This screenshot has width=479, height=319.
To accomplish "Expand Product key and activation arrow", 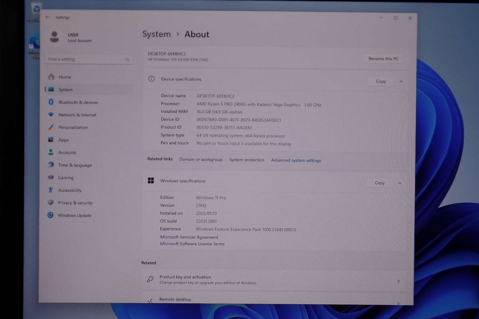I will click(x=398, y=281).
